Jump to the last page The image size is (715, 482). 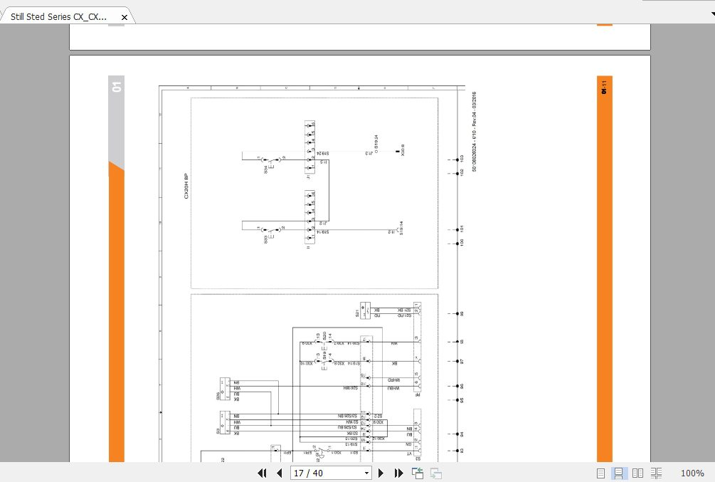coord(399,473)
